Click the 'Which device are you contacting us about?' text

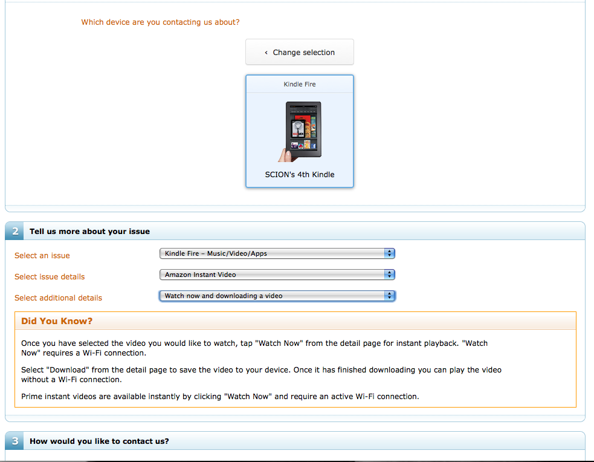pos(160,22)
